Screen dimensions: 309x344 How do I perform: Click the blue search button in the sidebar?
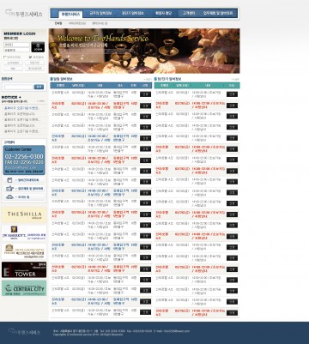(x=39, y=87)
